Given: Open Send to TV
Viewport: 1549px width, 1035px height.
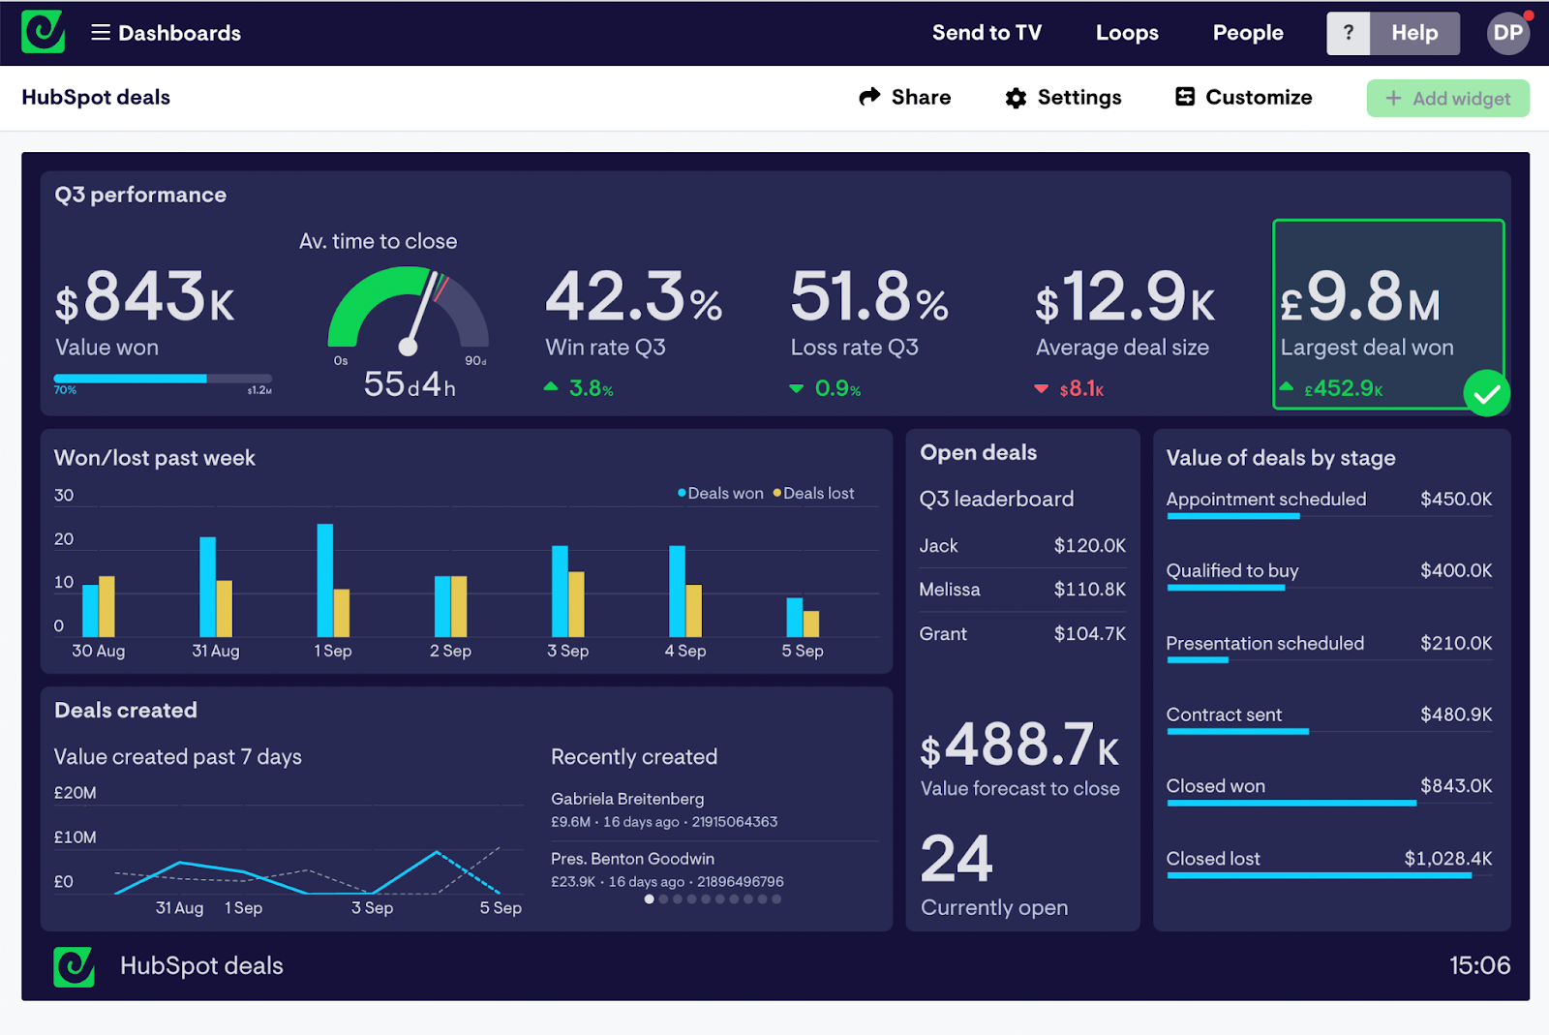Looking at the screenshot, I should click(987, 33).
